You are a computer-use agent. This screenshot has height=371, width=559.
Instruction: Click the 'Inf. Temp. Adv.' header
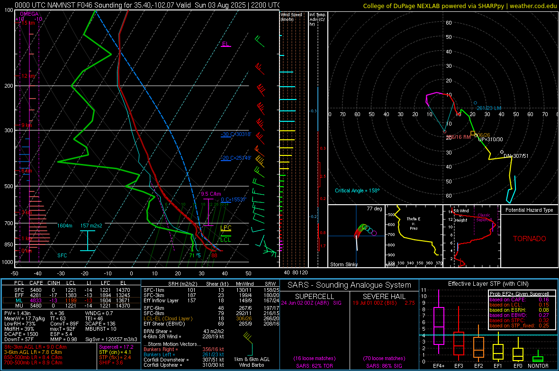(317, 19)
